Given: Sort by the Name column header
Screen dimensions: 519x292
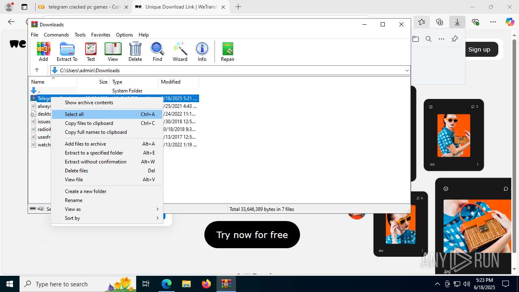Looking at the screenshot, I should 53,82.
